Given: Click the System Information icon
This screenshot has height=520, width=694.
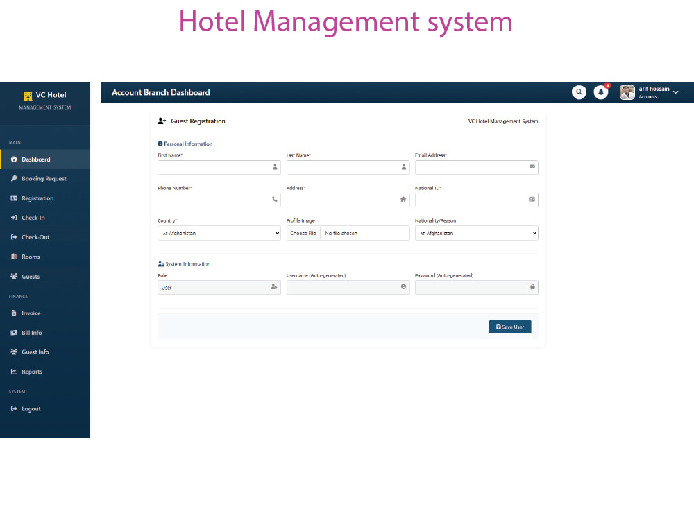Looking at the screenshot, I should coord(161,264).
